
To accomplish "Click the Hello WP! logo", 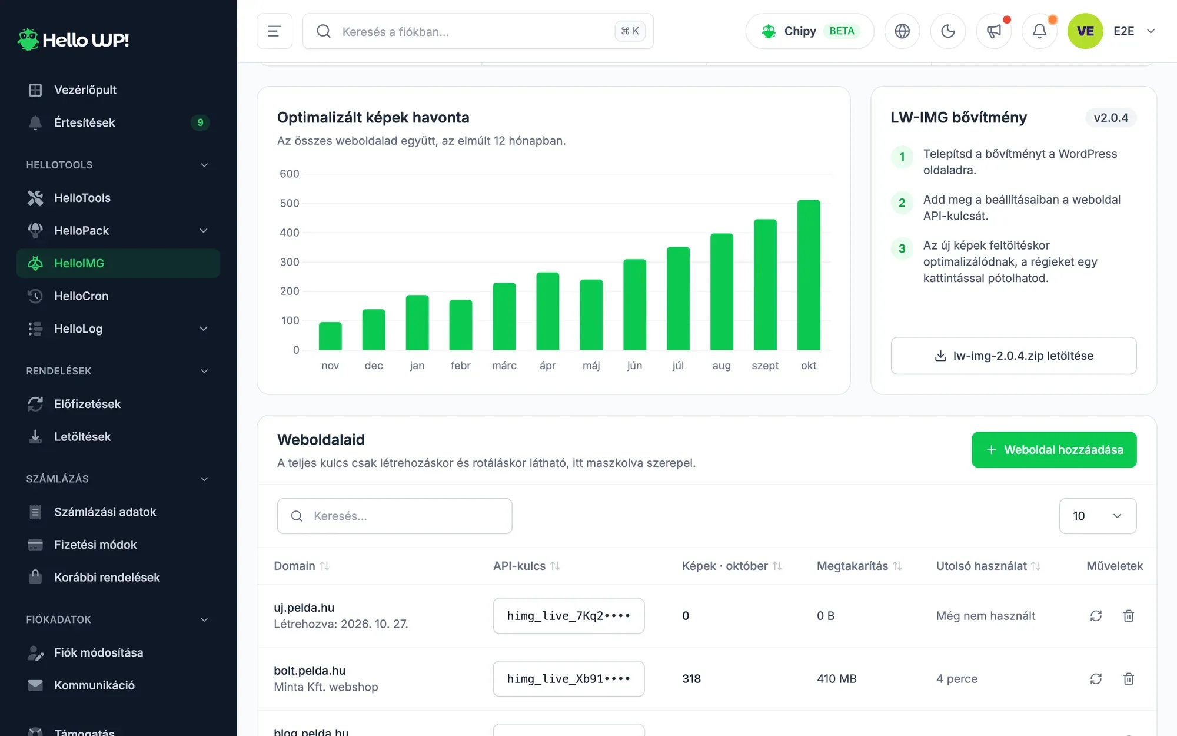I will [x=73, y=40].
